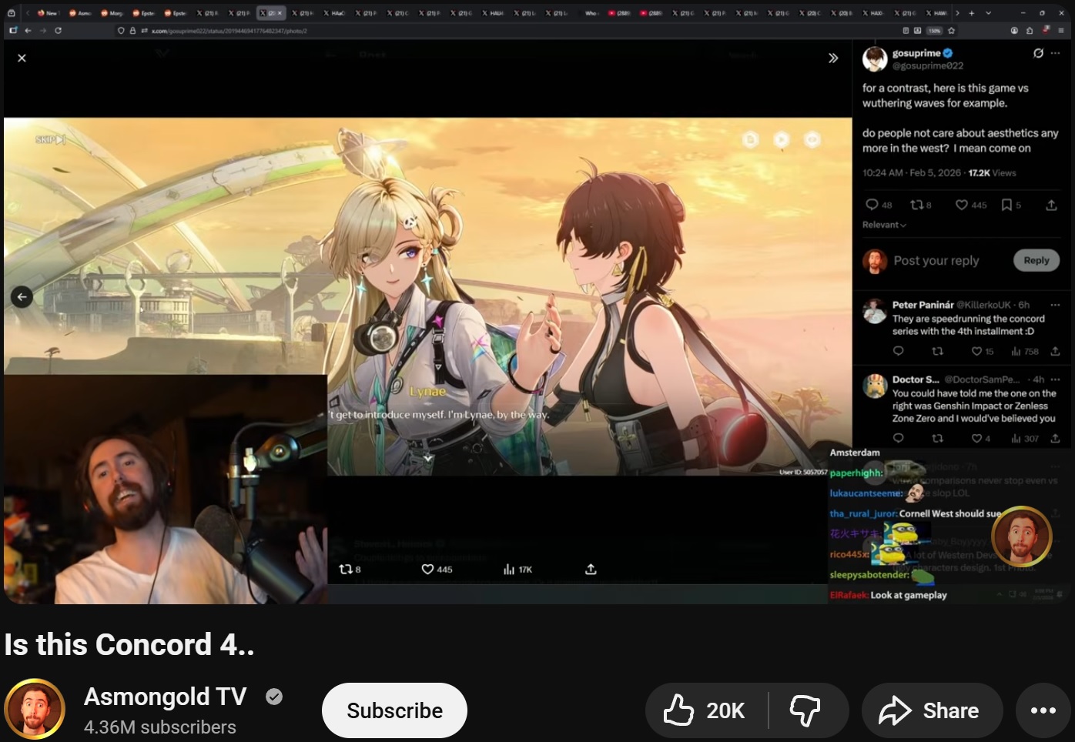Click the Grok icon on gosuprime's tweet
The width and height of the screenshot is (1075, 742).
click(x=1038, y=53)
